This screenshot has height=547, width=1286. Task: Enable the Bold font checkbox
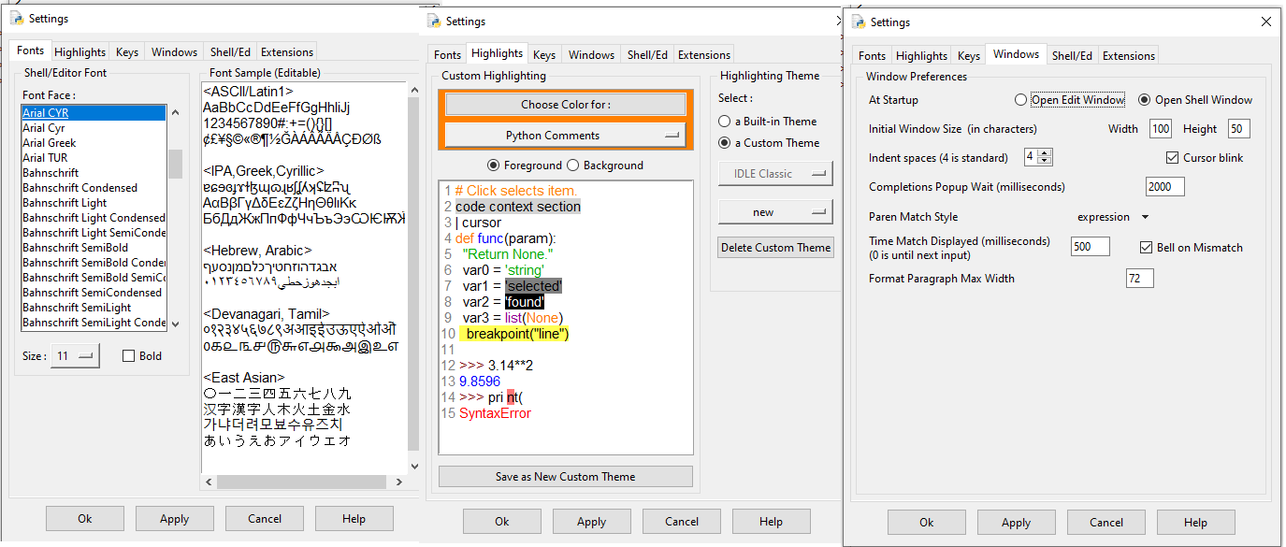pyautogui.click(x=130, y=356)
